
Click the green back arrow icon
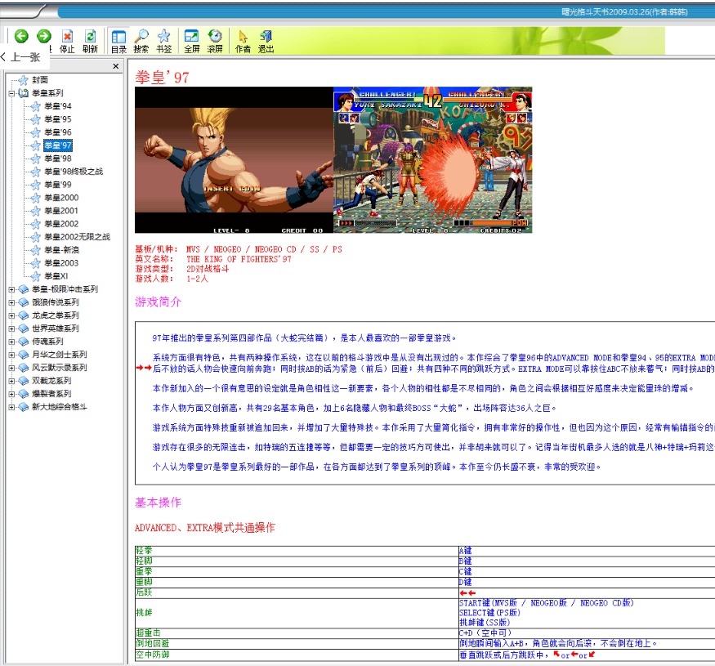click(x=21, y=36)
